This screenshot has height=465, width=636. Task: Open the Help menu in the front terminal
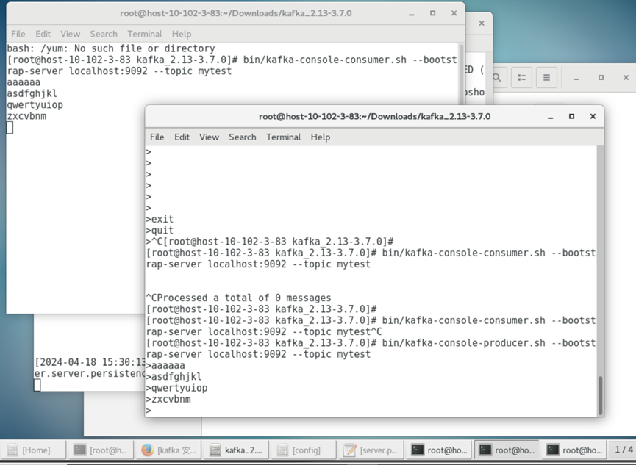[x=321, y=137]
